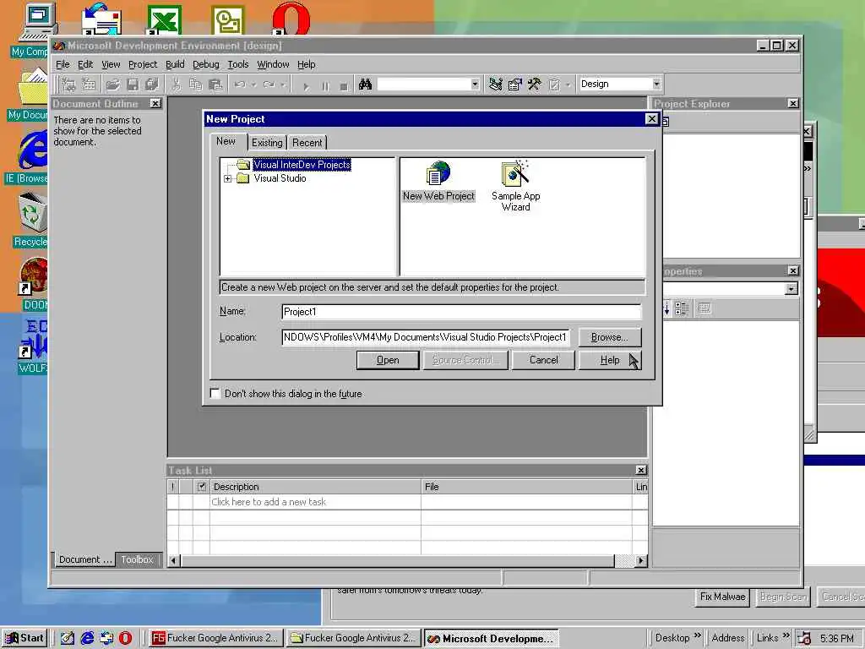Open the Find combo box dropdown arrow
Image resolution: width=865 pixels, height=649 pixels.
pos(475,85)
